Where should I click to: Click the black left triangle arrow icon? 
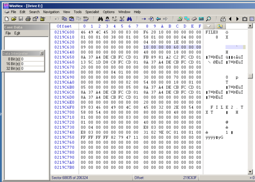pos(230,19)
